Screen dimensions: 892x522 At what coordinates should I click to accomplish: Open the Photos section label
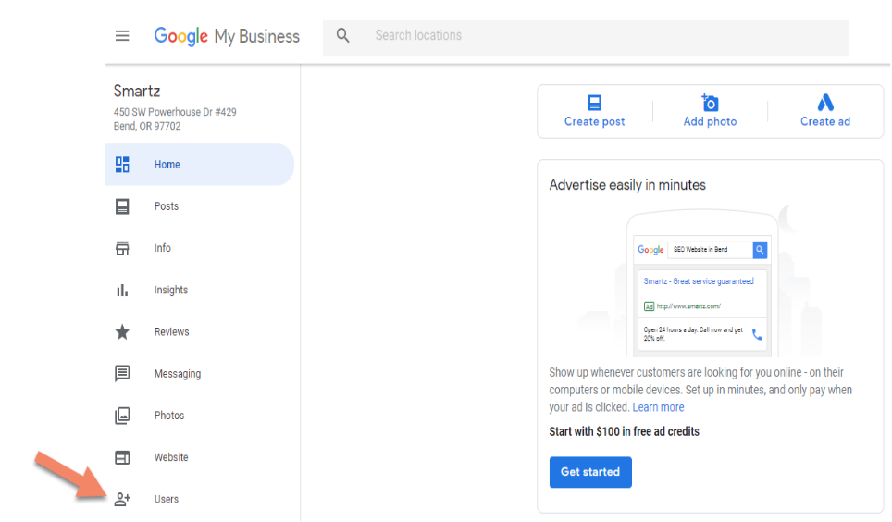click(x=169, y=416)
